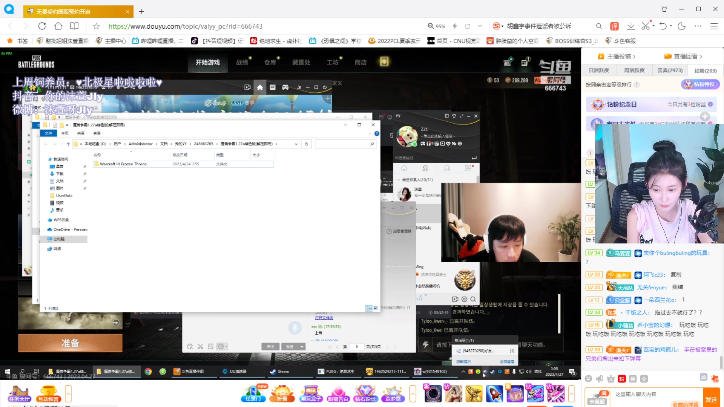This screenshot has height=407, width=724.
Task: Open the 钻粉纪念日 banner
Action: 651,104
